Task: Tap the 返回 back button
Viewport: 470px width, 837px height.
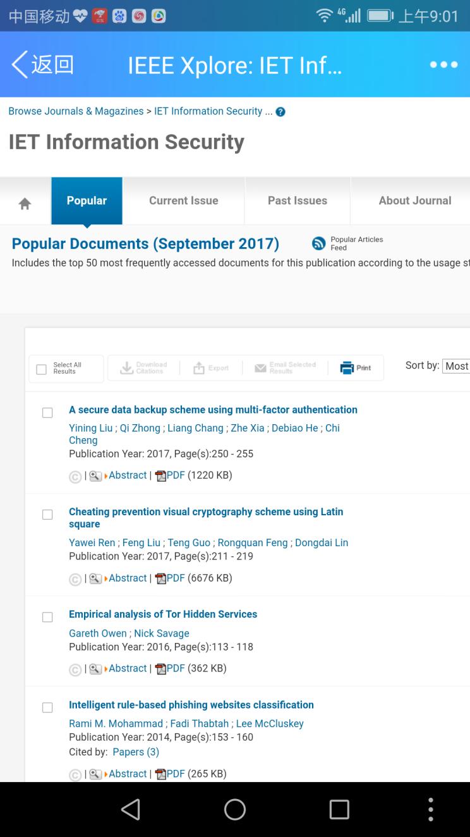Action: point(43,65)
